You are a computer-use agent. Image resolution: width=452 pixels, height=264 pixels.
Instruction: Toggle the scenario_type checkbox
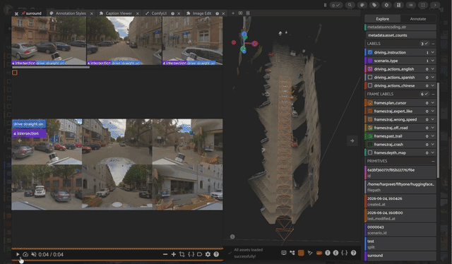tap(370, 61)
